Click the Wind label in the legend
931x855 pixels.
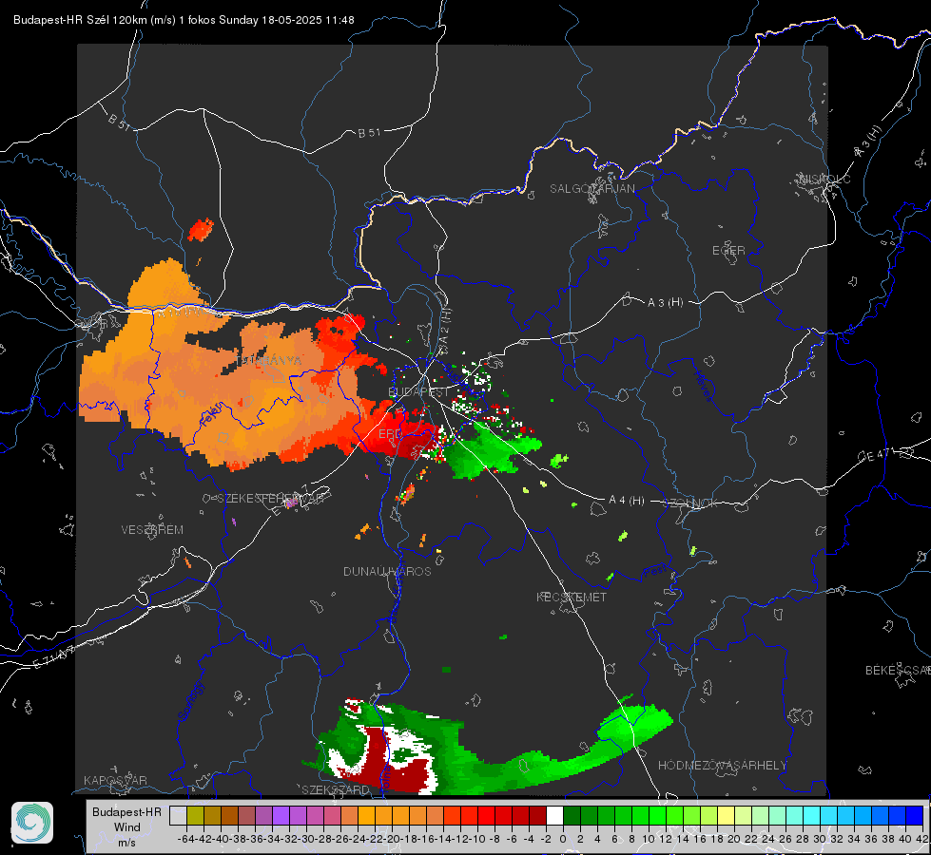[127, 827]
